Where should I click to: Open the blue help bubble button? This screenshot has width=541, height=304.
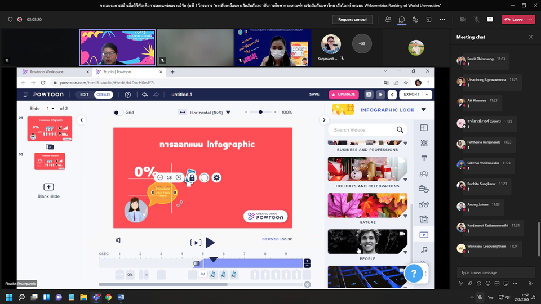(x=414, y=274)
